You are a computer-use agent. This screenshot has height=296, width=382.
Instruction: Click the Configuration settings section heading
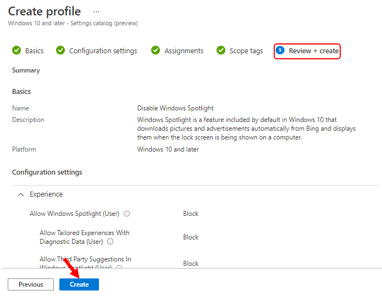tap(47, 172)
